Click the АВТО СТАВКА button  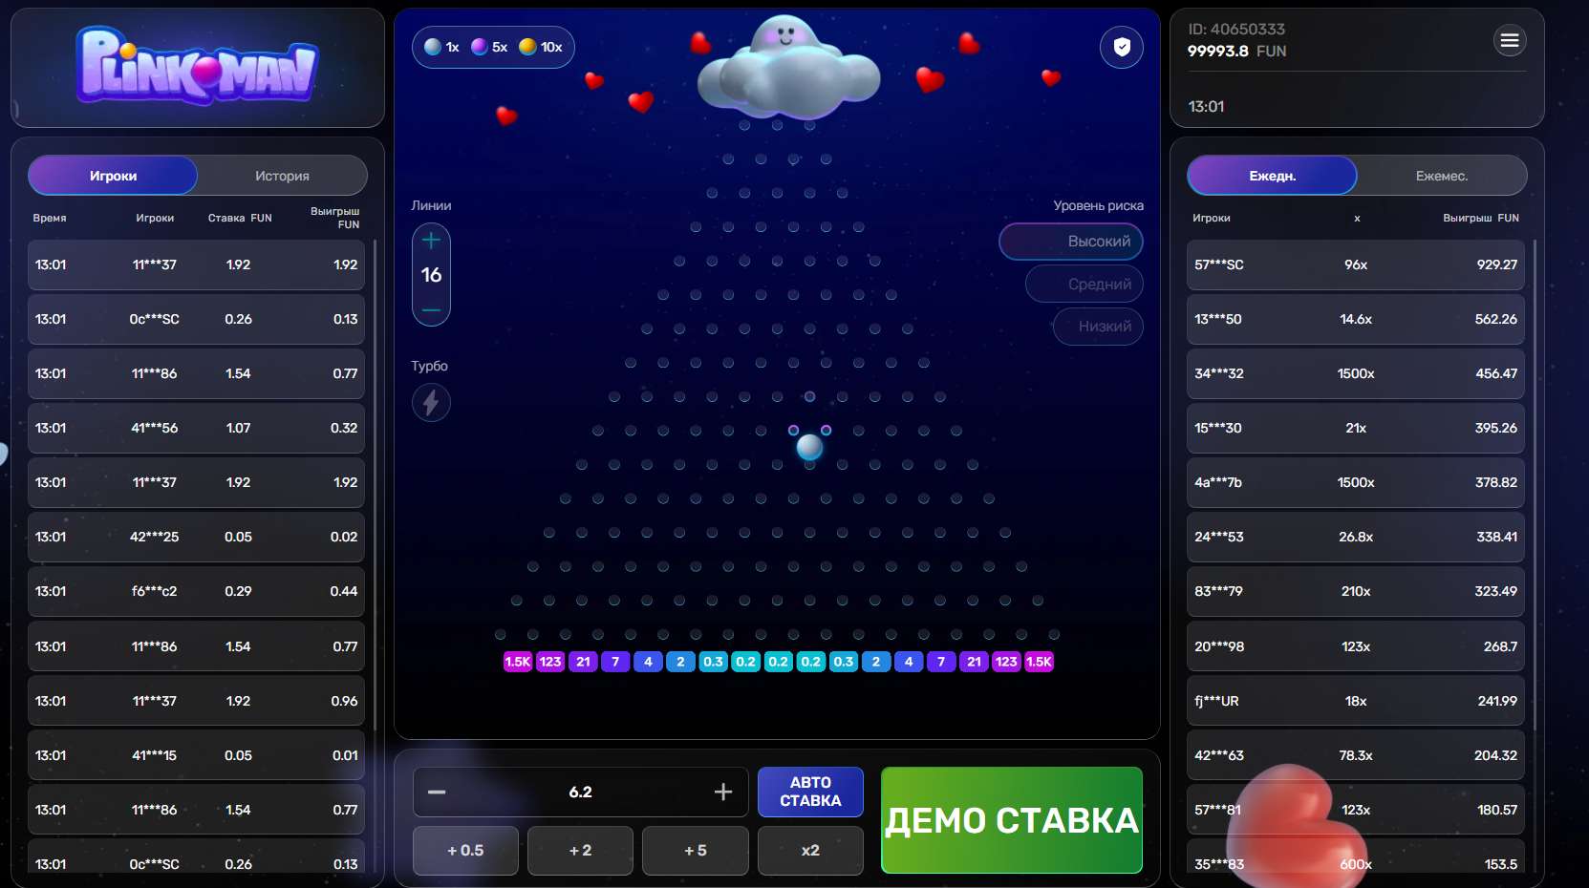(810, 792)
